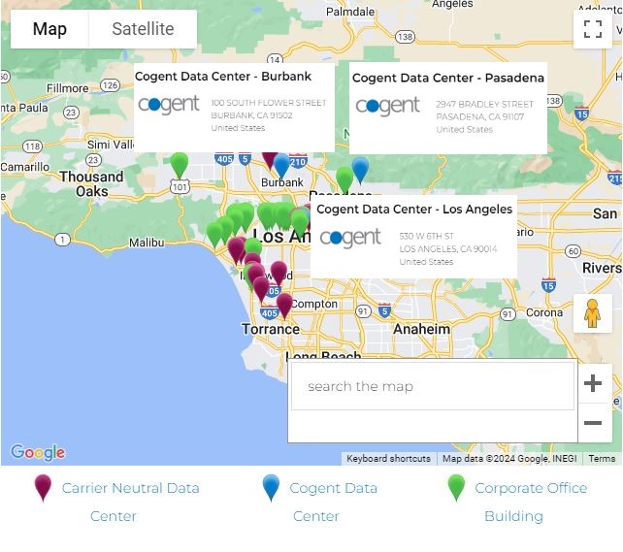The height and width of the screenshot is (552, 623).
Task: Click the Street View pegman icon
Action: pos(592,313)
